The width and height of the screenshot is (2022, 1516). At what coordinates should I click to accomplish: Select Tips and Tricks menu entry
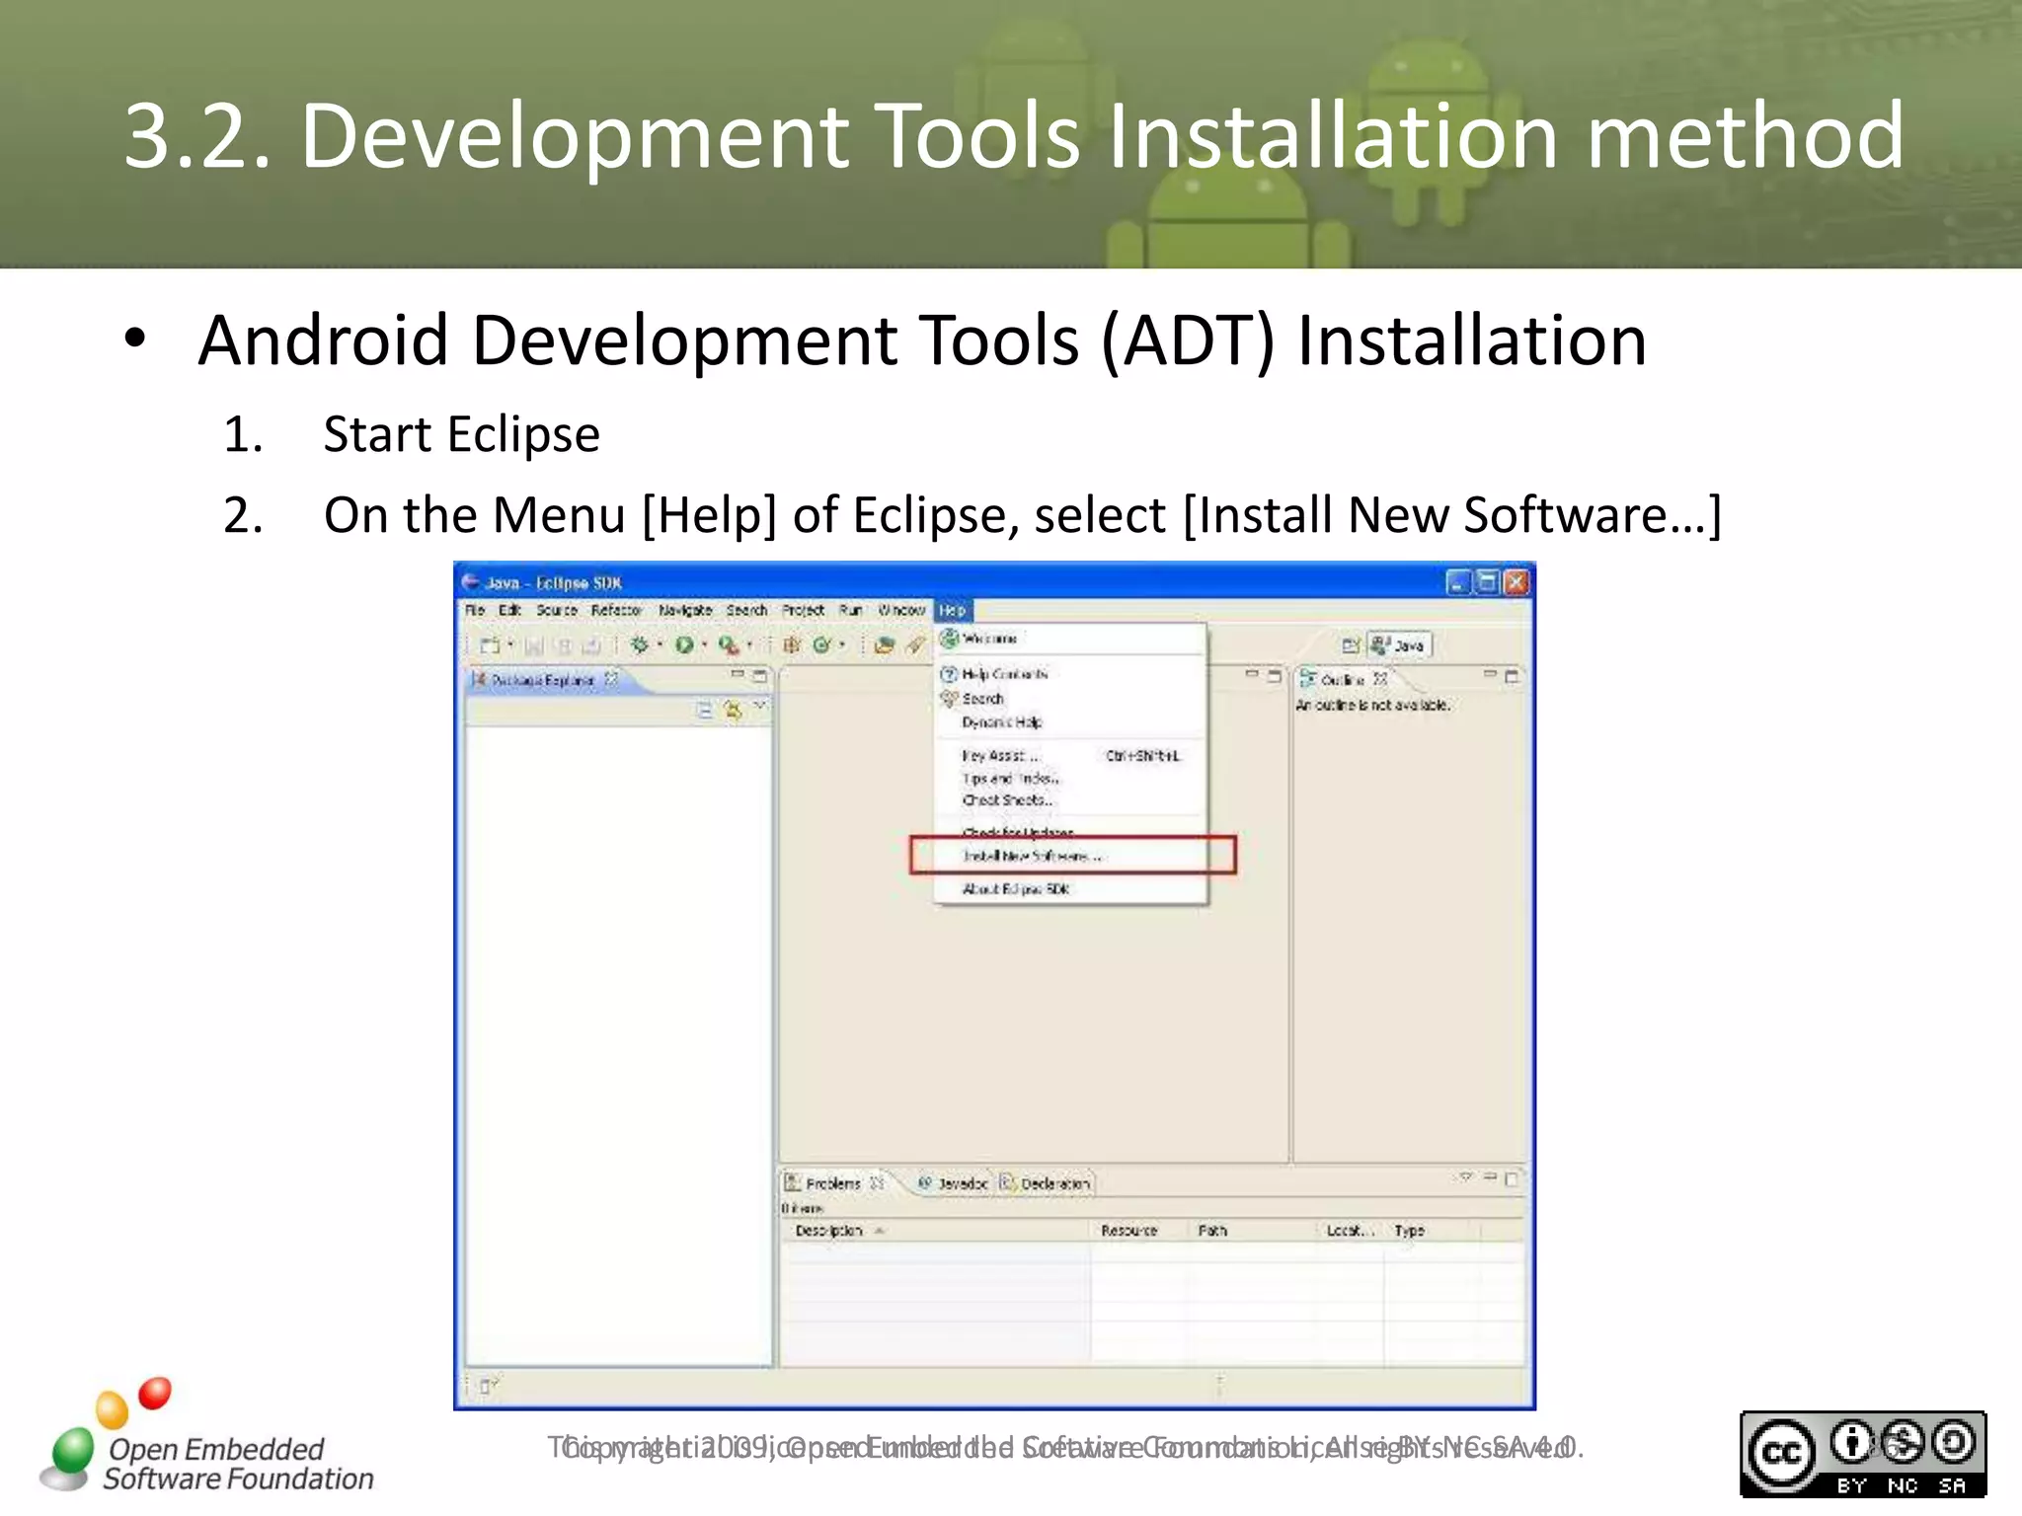pos(1071,779)
